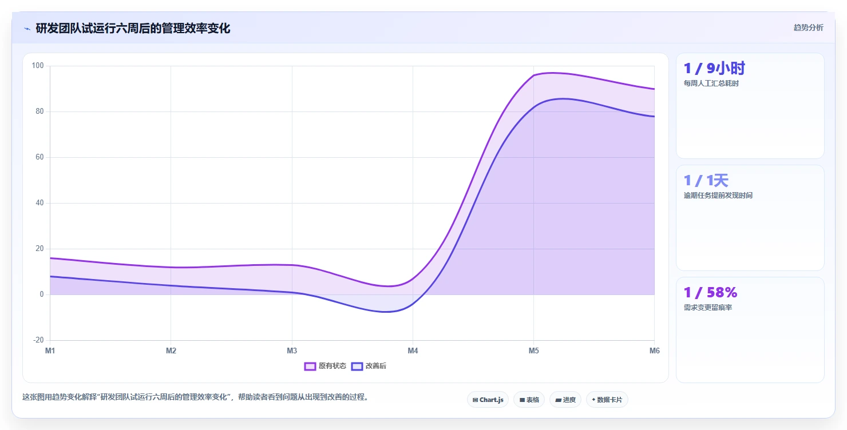Viewport: 847px width, 430px height.
Task: Toggle the 原有状态 legend swatch
Action: [310, 366]
